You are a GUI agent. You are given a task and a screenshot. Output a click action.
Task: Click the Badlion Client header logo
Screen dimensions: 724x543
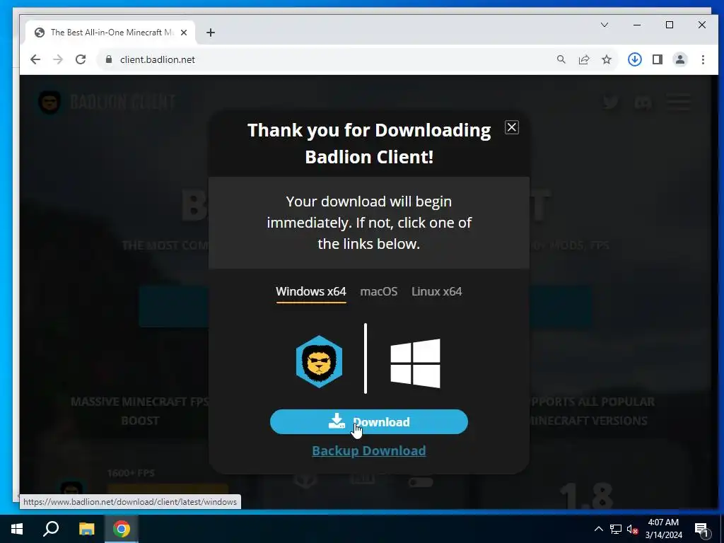click(x=106, y=102)
